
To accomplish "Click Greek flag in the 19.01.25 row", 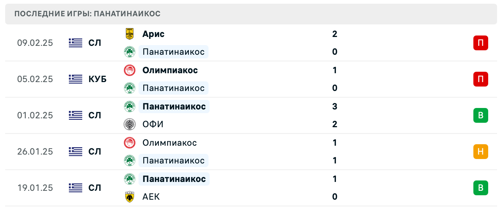I will (76, 188).
